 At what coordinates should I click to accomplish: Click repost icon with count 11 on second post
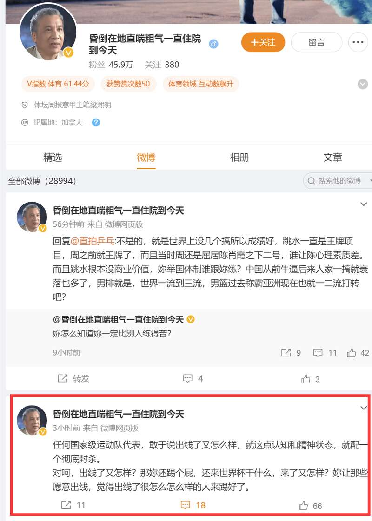[73, 505]
